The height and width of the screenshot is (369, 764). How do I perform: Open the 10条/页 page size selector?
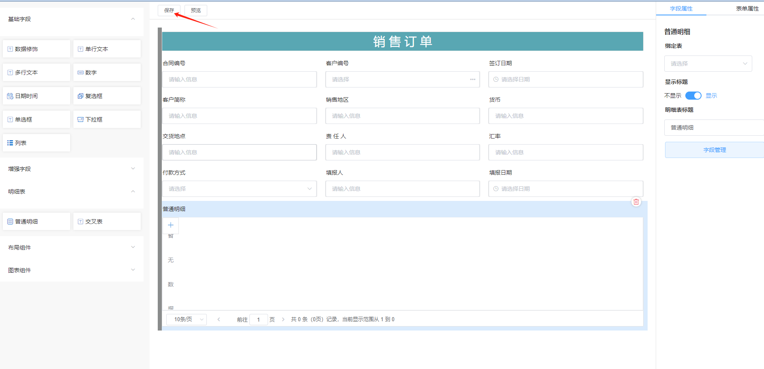coord(187,320)
